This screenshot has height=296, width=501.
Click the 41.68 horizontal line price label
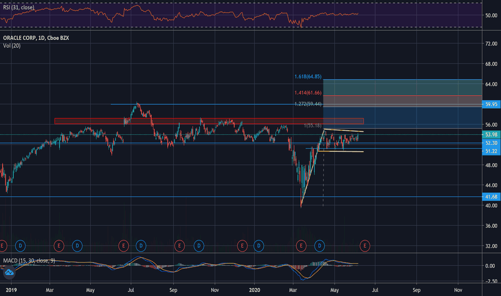pos(491,197)
